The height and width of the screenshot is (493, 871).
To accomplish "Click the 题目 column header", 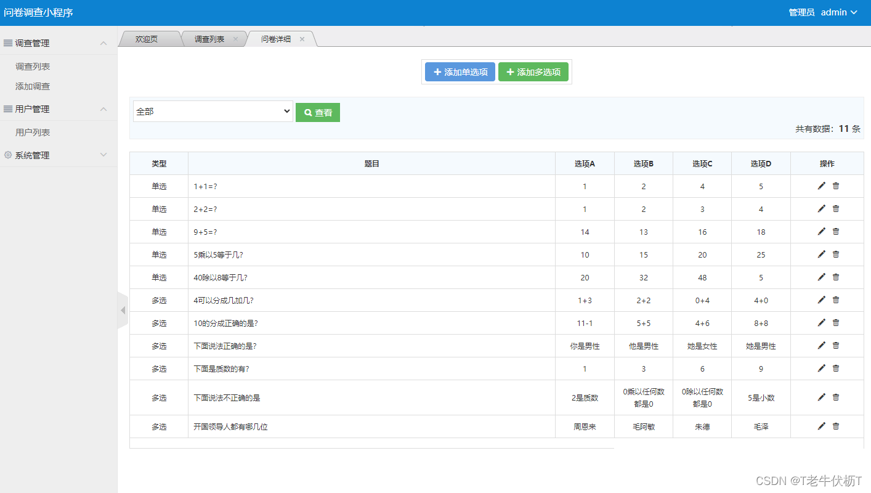I will click(x=372, y=164).
